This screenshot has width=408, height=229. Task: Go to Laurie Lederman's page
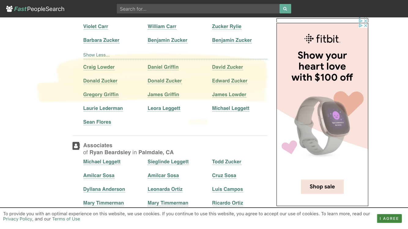[103, 108]
